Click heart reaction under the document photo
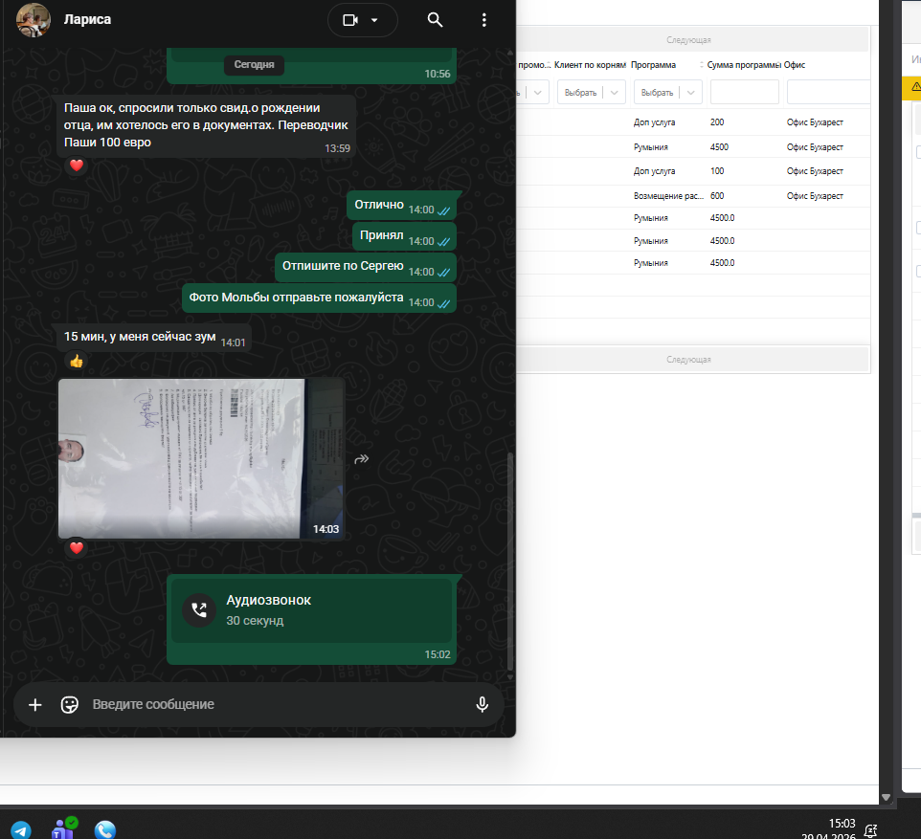This screenshot has height=839, width=921. click(x=77, y=548)
